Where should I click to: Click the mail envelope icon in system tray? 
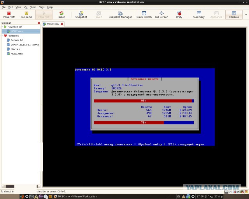179,196
